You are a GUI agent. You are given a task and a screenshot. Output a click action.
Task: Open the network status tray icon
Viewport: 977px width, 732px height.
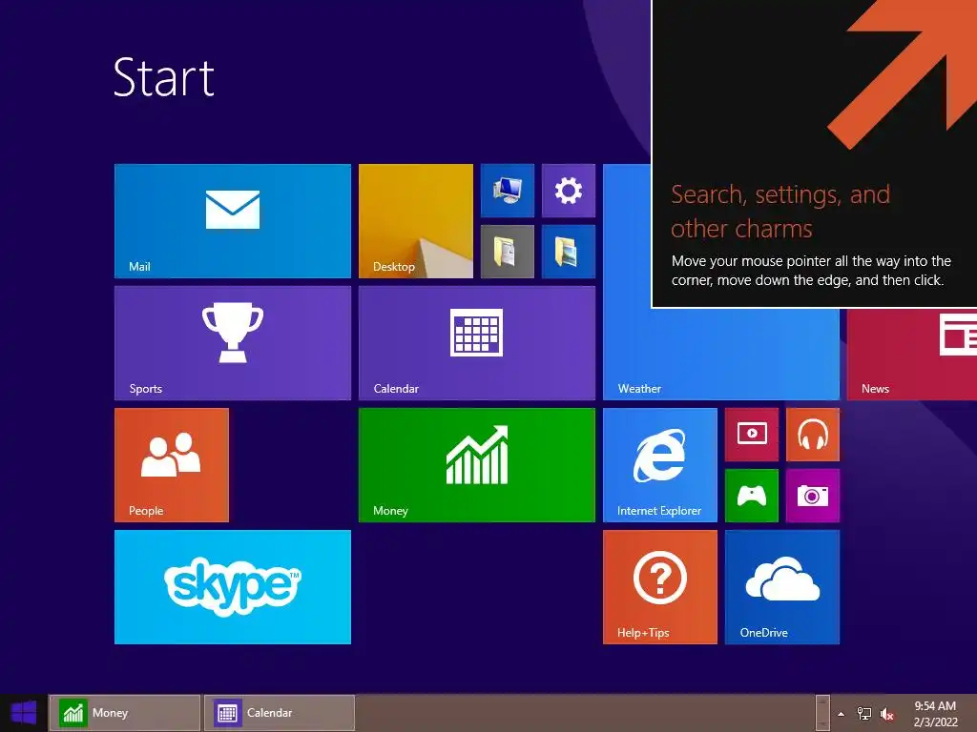[864, 713]
